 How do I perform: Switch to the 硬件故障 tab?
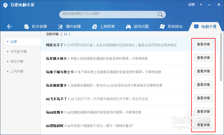tap(69, 27)
